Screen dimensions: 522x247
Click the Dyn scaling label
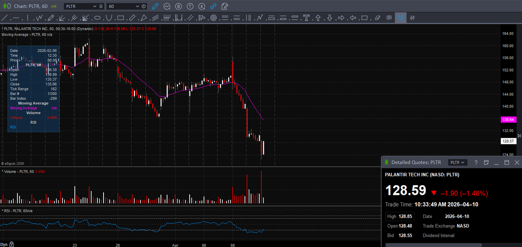4,244
